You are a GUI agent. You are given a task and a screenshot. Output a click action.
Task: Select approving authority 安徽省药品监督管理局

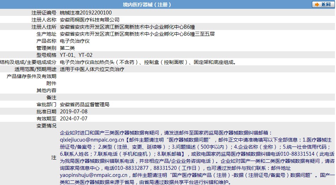pyautogui.click(x=85, y=105)
